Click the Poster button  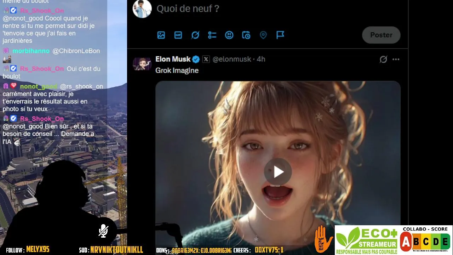tap(381, 35)
